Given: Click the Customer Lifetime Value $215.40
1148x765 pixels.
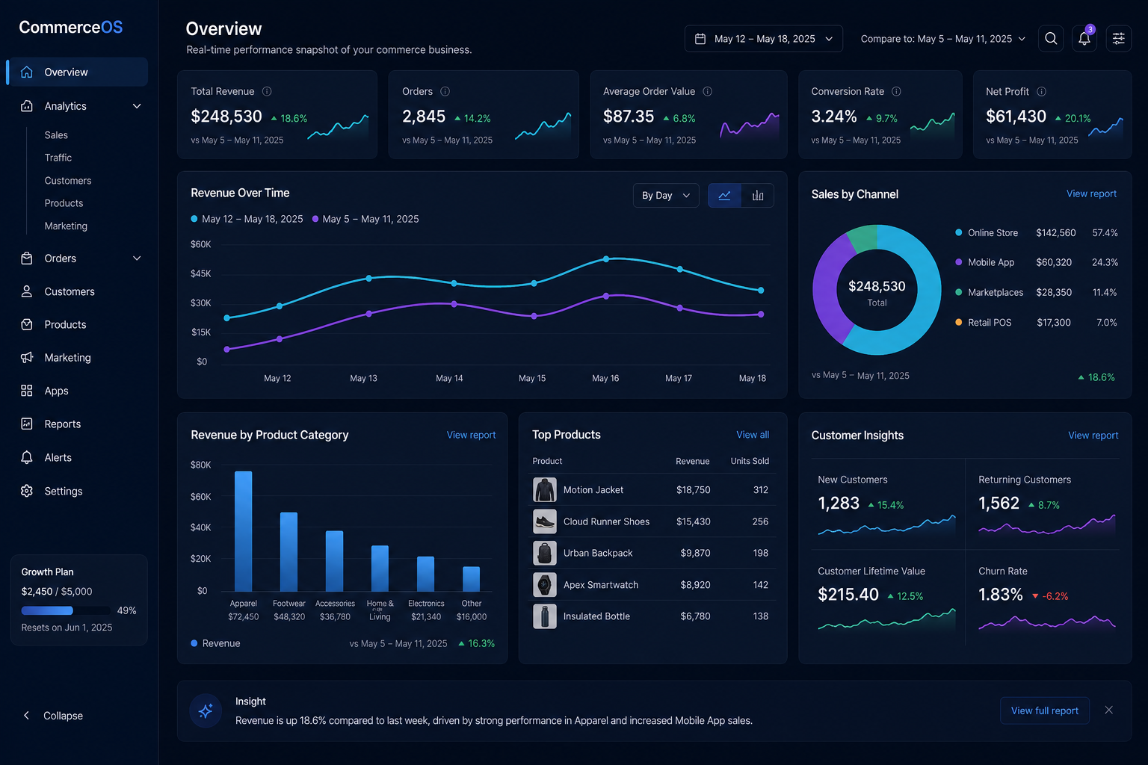Looking at the screenshot, I should [848, 595].
